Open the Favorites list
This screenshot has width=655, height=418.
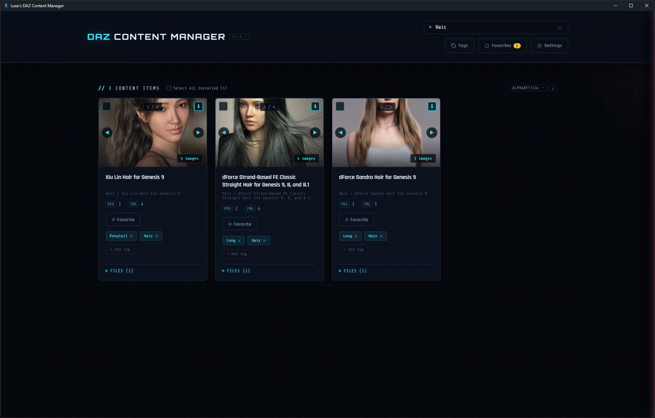[x=502, y=46]
